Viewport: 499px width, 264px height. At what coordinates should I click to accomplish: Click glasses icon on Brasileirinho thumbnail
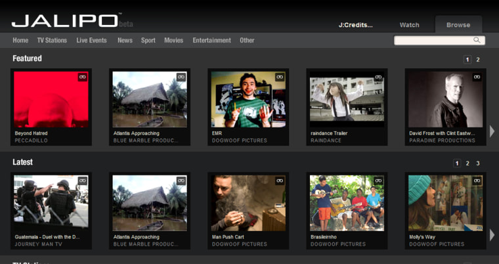[378, 181]
